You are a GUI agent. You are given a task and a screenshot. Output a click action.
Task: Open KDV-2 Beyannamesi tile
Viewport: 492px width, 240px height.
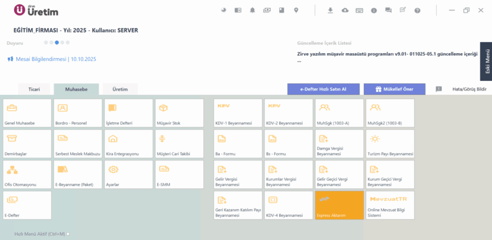point(289,113)
